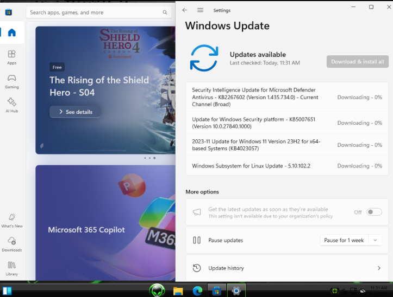Screen dimensions: 393x297
Task: Click Download & install all button
Action: pyautogui.click(x=358, y=61)
